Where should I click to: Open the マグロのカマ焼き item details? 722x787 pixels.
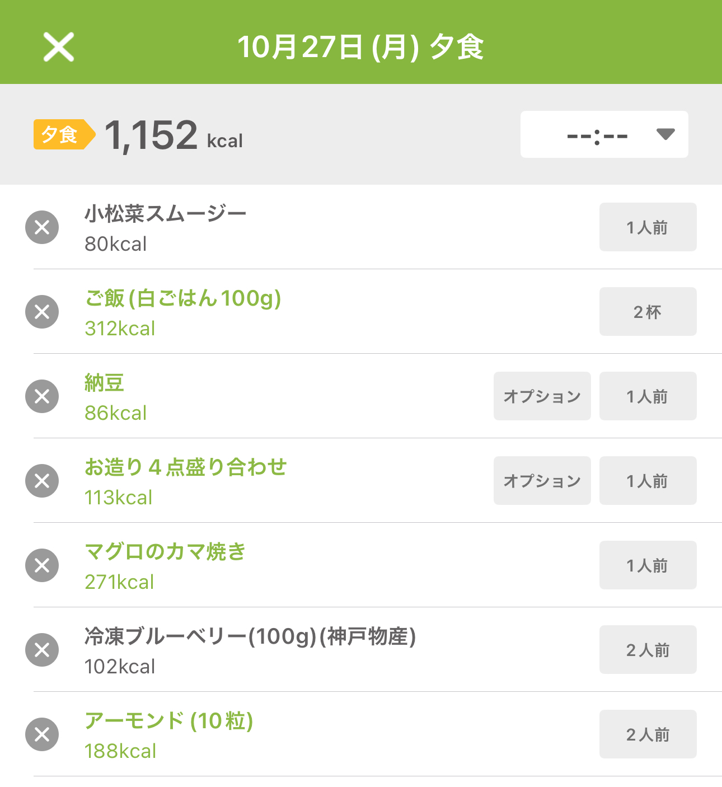[165, 565]
